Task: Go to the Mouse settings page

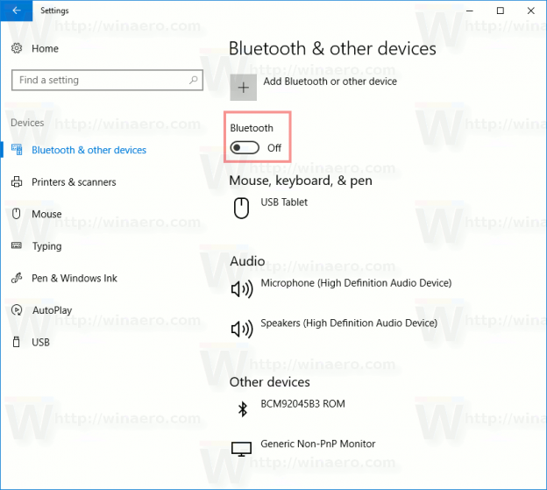Action: point(46,214)
